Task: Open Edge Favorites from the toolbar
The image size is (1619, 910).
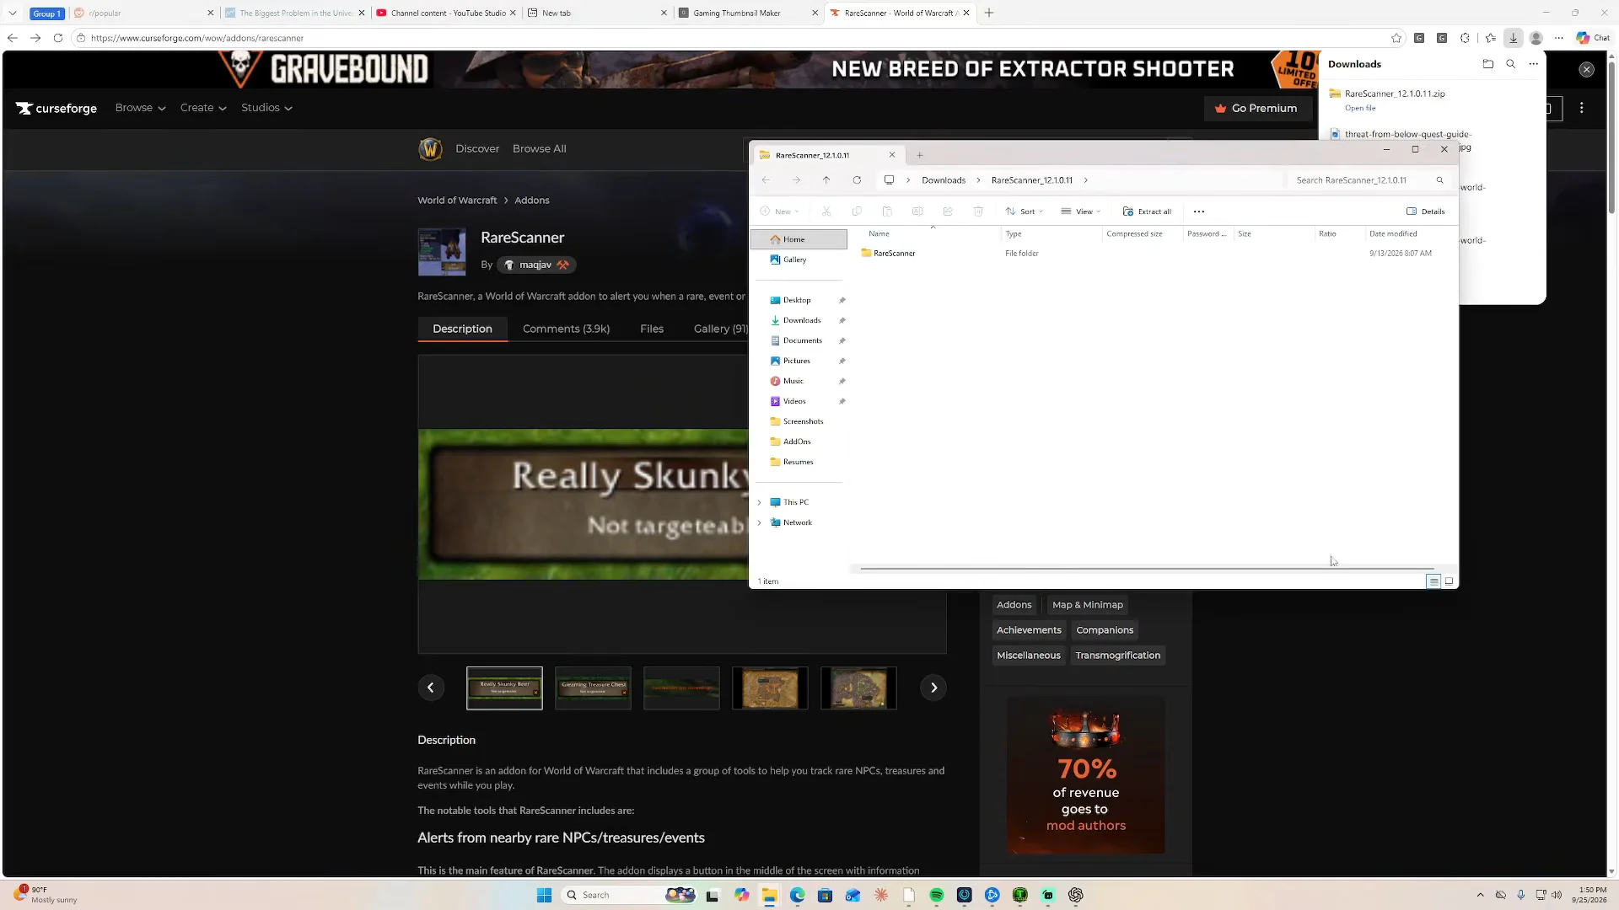Action: click(1490, 38)
